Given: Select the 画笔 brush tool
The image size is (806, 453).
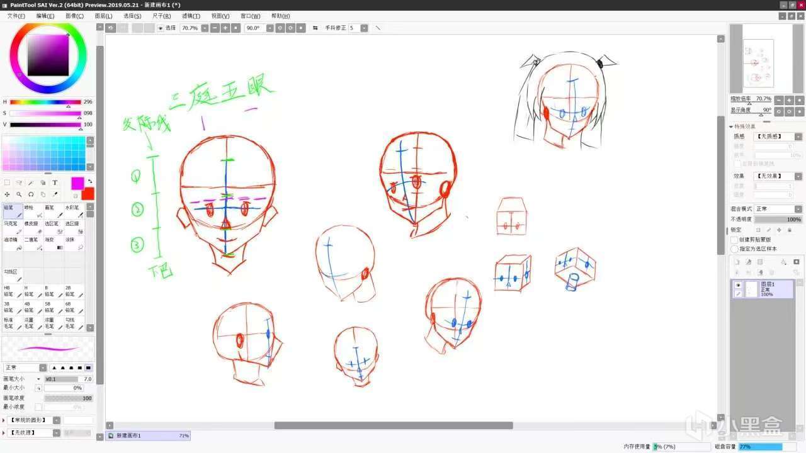Looking at the screenshot, I should tap(54, 211).
